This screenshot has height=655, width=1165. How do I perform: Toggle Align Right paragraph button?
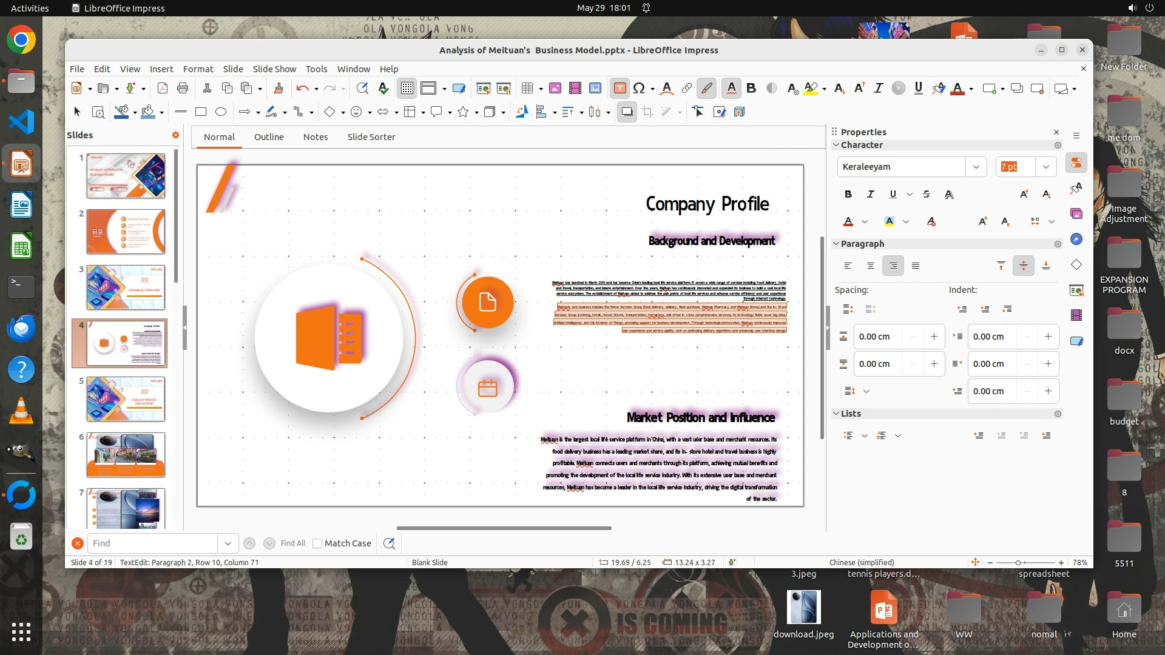893,266
